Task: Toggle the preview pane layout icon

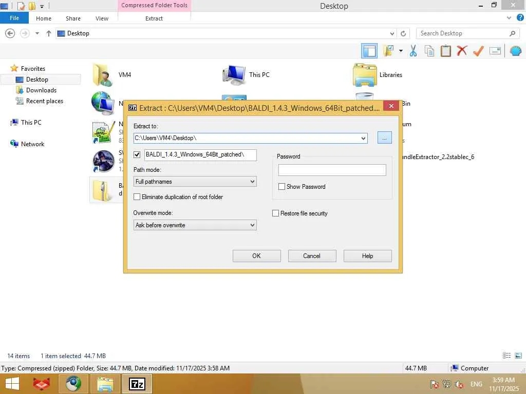Action: tap(369, 51)
